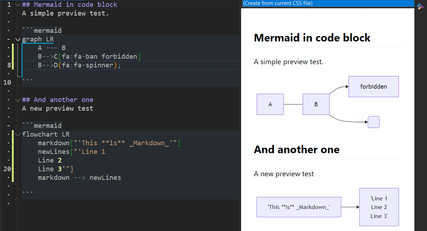Click the 'Line 1 Line 2 Line 3' node
427x231 pixels.
[x=379, y=207]
